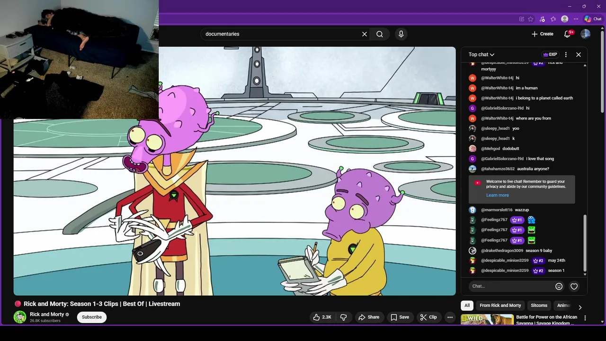606x341 pixels.
Task: Open chat options three-dot menu
Action: click(566, 54)
